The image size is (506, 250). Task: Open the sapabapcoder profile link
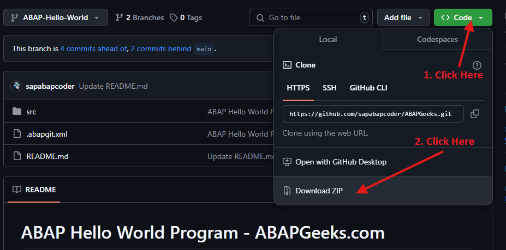tap(50, 87)
